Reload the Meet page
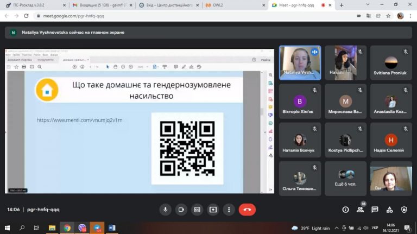 click(26, 16)
